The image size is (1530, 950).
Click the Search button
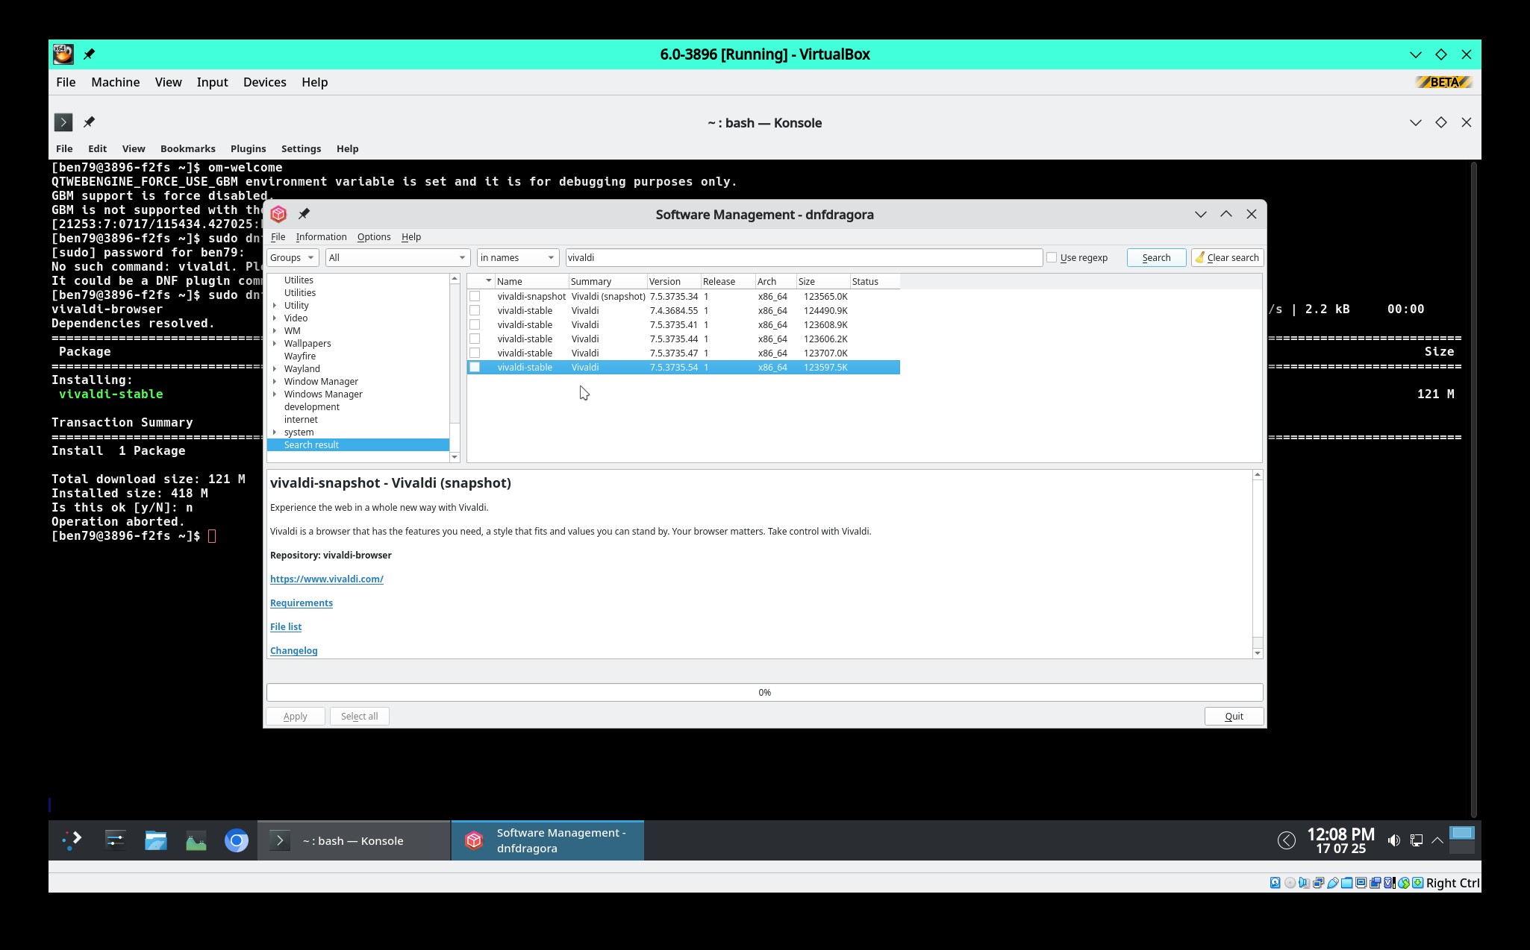click(1156, 257)
